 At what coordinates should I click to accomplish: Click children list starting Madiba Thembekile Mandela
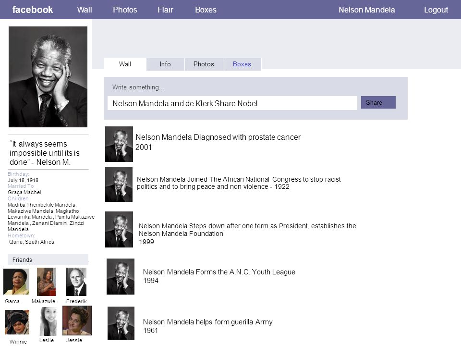pyautogui.click(x=51, y=217)
